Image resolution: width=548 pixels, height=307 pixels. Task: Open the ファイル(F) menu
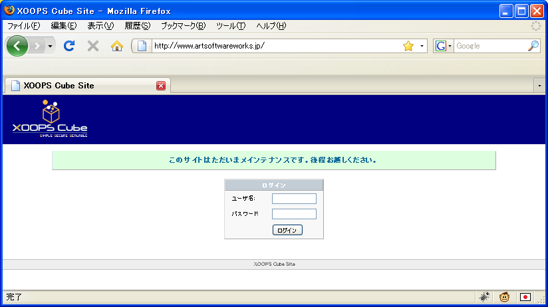tap(23, 26)
